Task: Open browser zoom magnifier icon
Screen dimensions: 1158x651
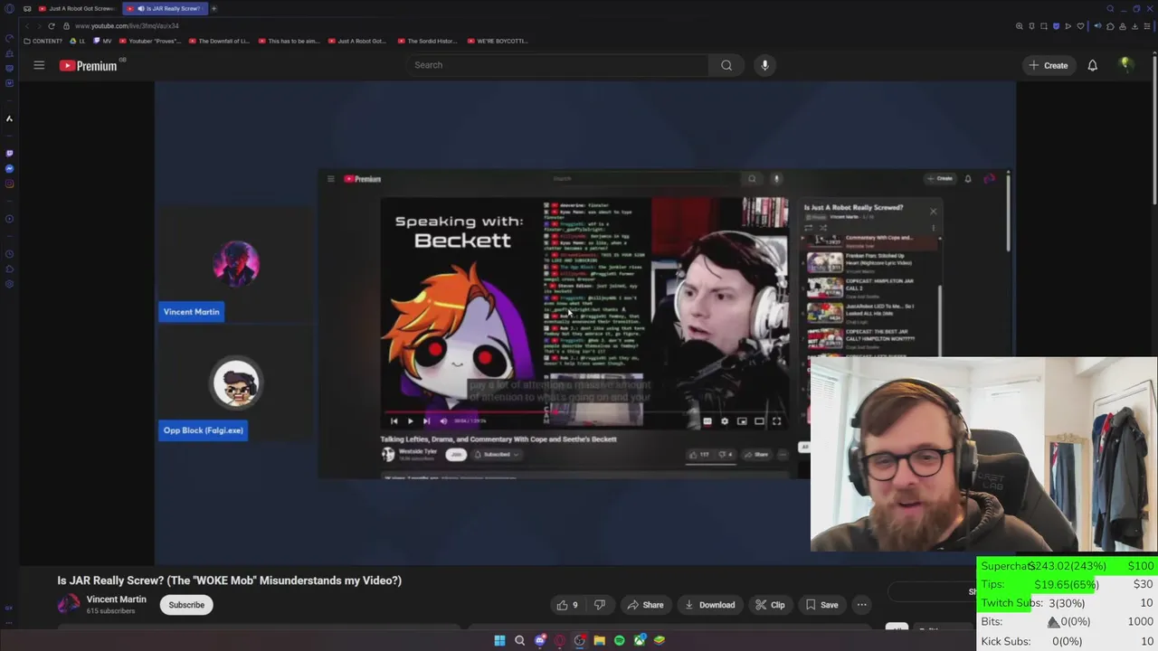Action: click(x=1020, y=26)
